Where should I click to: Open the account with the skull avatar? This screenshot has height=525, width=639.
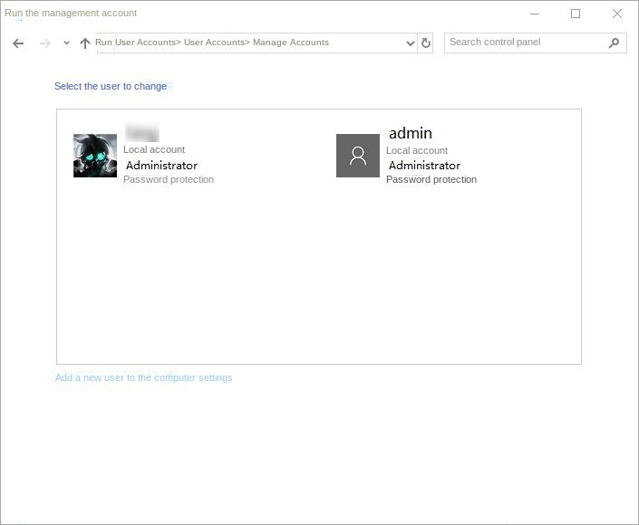coord(95,156)
